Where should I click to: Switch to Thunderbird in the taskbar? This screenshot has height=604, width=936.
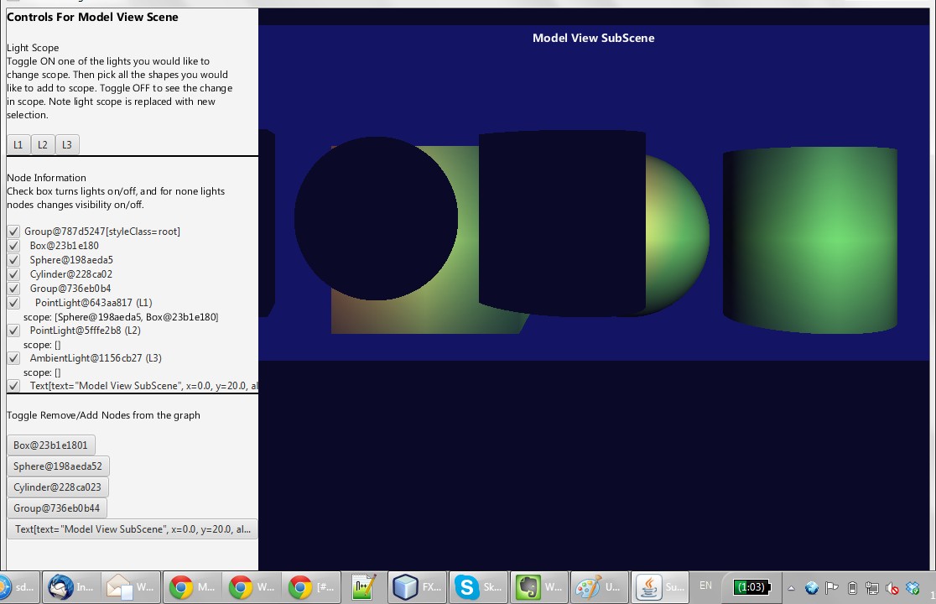pyautogui.click(x=72, y=587)
